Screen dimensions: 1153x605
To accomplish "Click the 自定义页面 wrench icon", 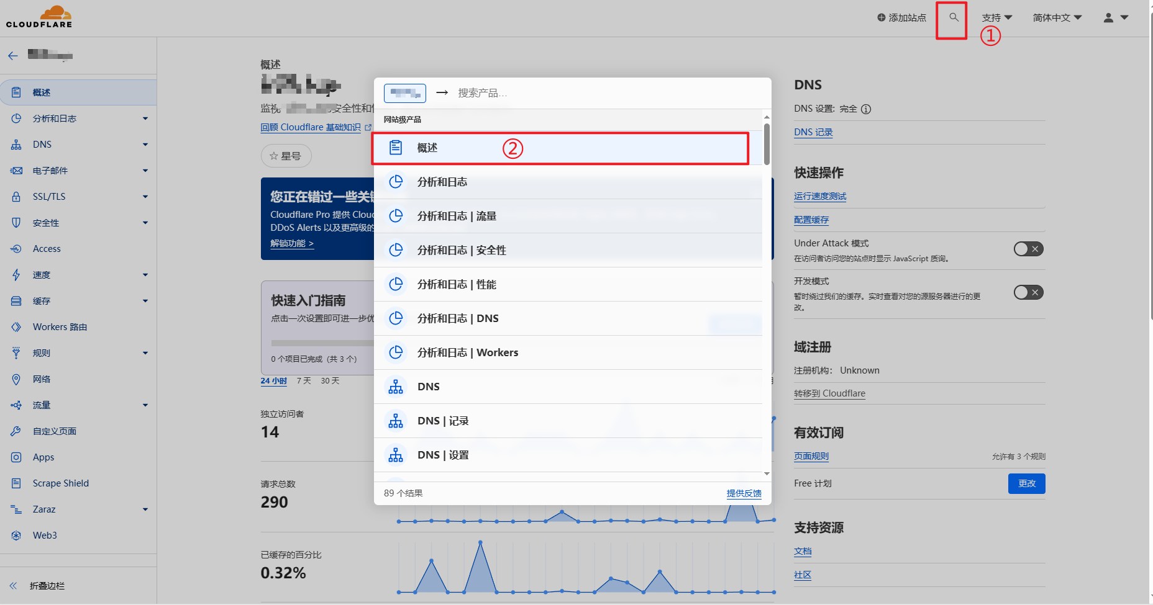I will point(16,431).
